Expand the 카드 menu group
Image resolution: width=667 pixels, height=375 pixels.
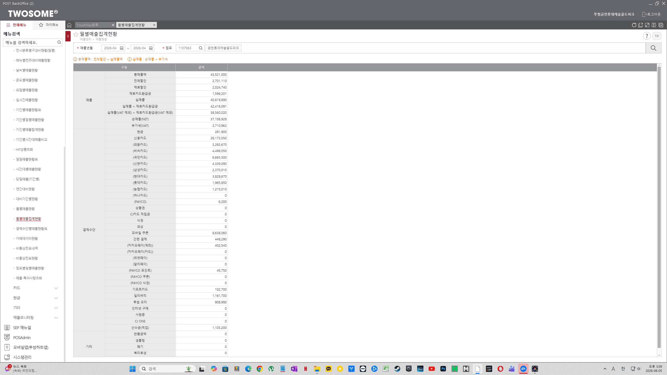pos(35,288)
